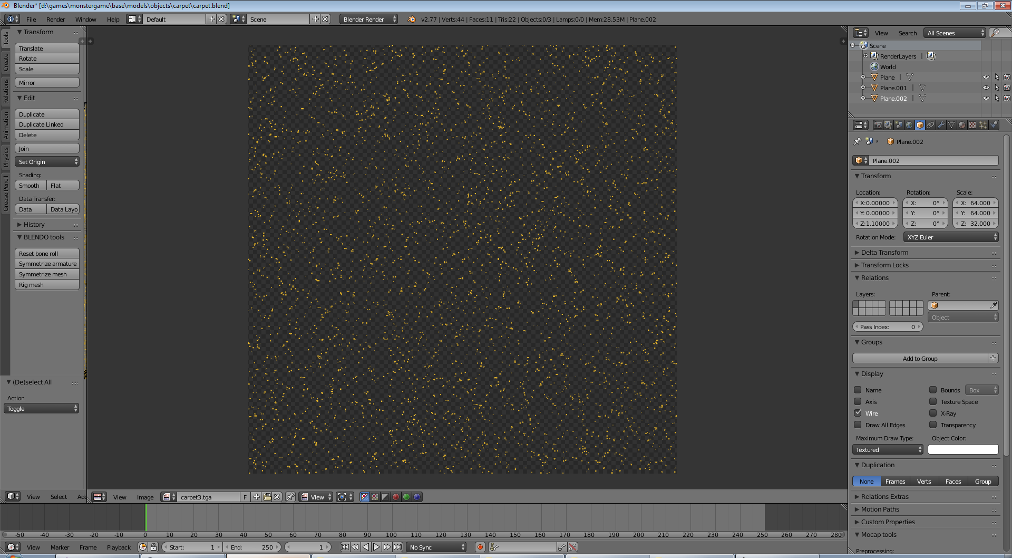Enable the X-Ray display checkbox
The height and width of the screenshot is (558, 1012).
(933, 413)
